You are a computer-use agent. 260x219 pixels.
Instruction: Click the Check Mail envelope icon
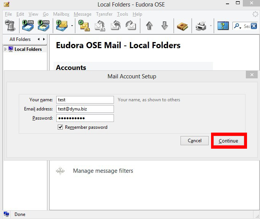pos(62,26)
